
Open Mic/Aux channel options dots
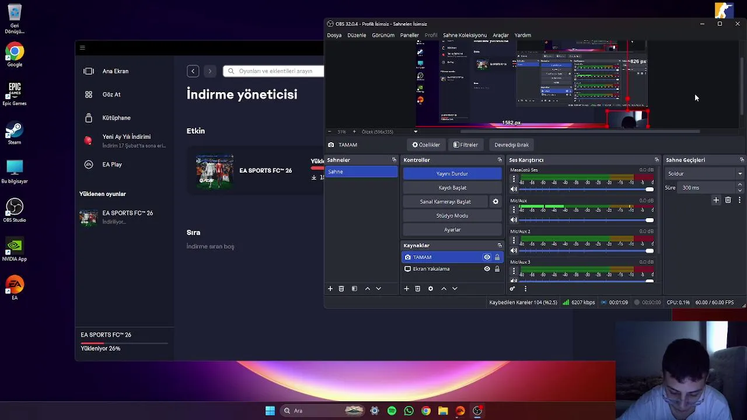coord(514,211)
